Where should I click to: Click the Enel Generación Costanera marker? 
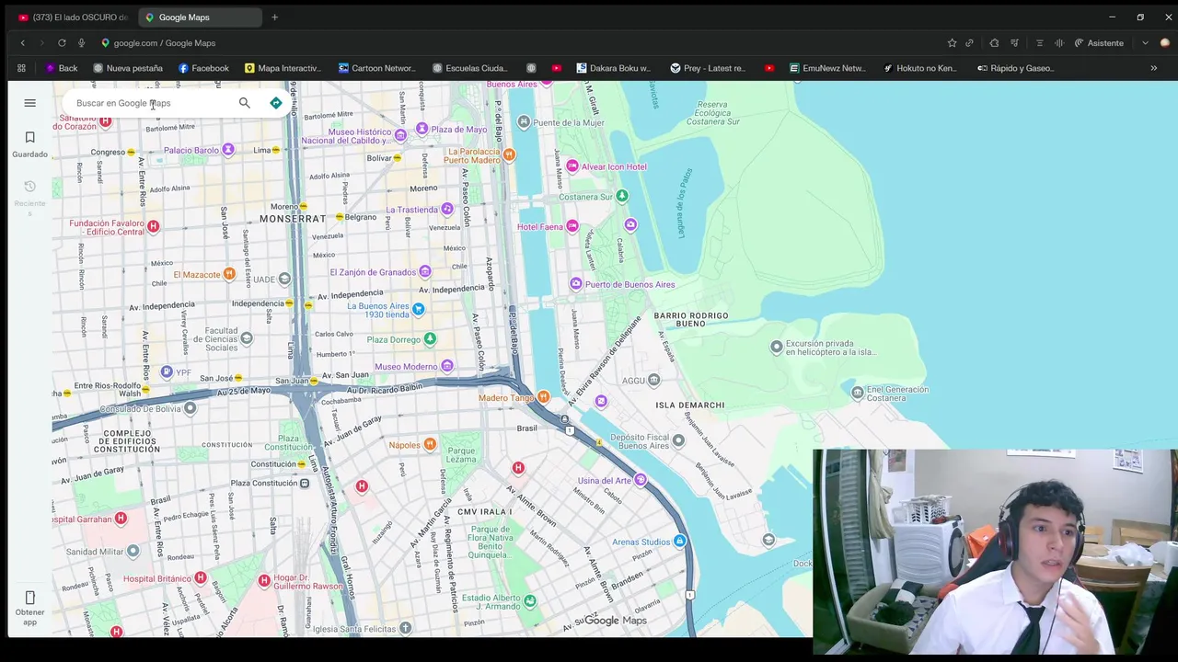[x=857, y=394]
